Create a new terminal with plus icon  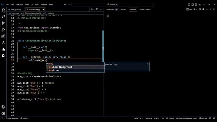[x=194, y=9]
